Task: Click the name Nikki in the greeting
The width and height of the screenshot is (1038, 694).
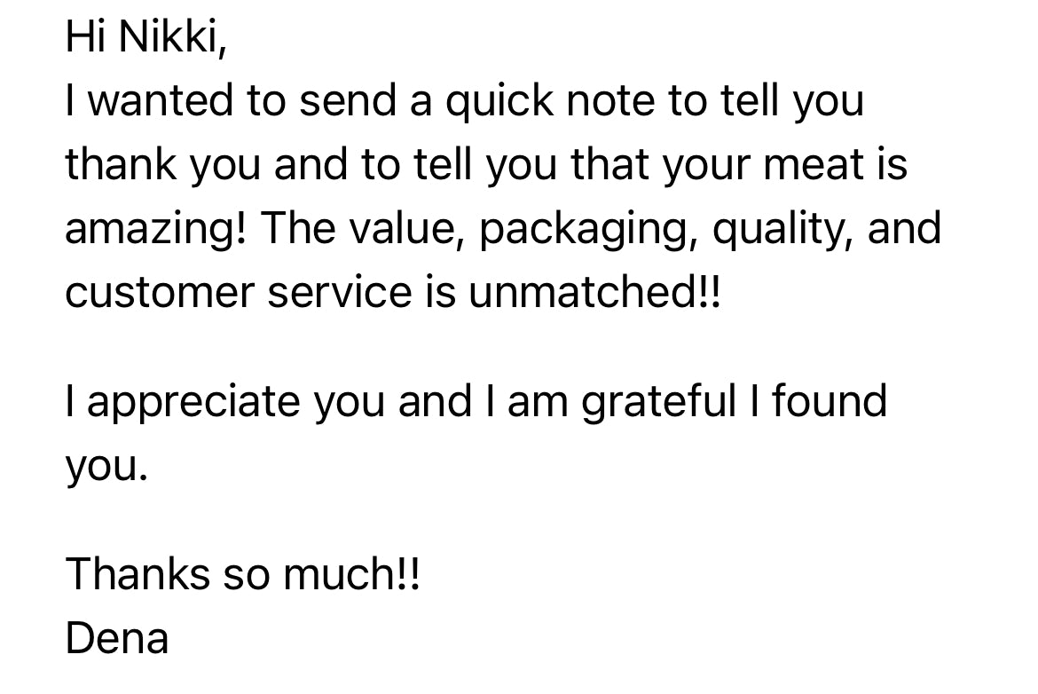Action: (172, 36)
